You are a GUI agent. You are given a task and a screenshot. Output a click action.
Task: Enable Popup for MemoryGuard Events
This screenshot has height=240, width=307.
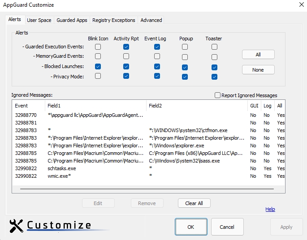[185, 57]
